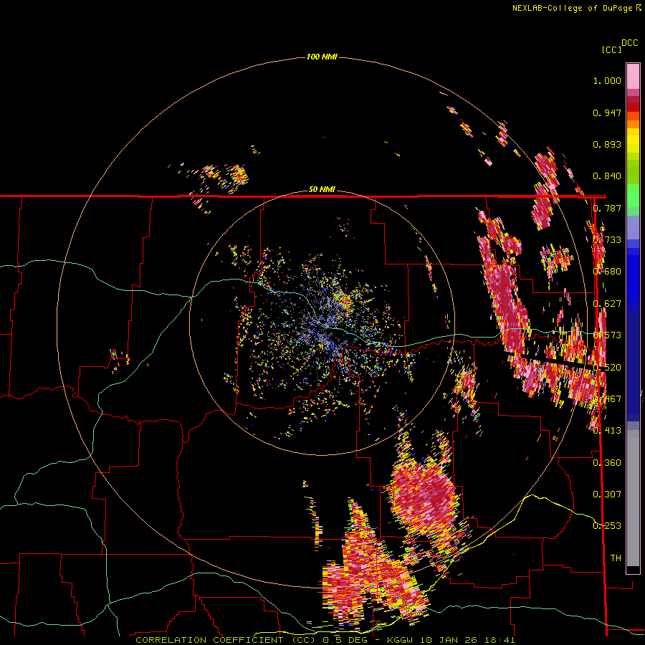The width and height of the screenshot is (645, 645).
Task: Click the 50 NMI range ring label
Action: click(x=322, y=189)
